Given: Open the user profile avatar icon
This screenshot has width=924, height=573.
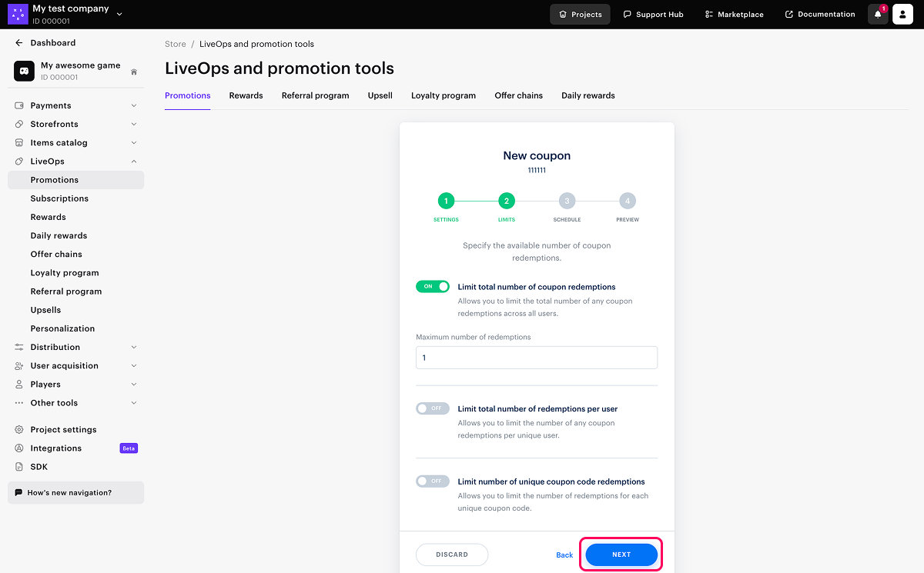Looking at the screenshot, I should click(902, 15).
